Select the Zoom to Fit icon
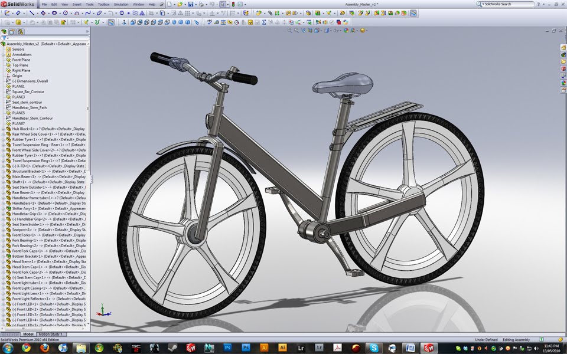567x354 pixels. click(289, 30)
